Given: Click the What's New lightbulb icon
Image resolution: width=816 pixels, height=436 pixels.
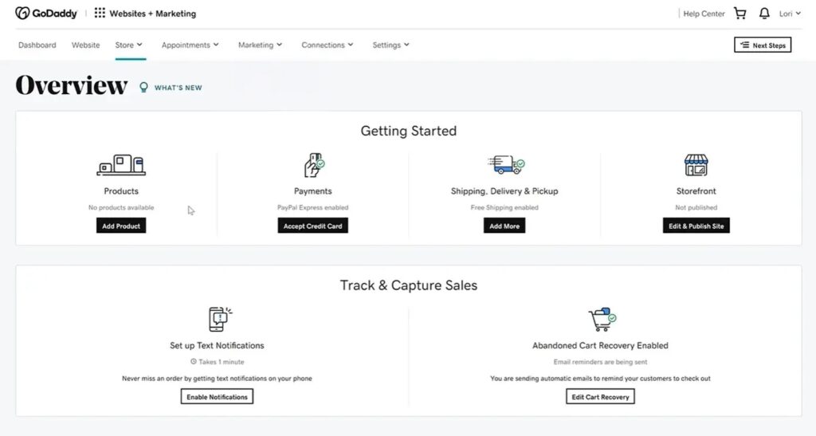Looking at the screenshot, I should pos(143,87).
